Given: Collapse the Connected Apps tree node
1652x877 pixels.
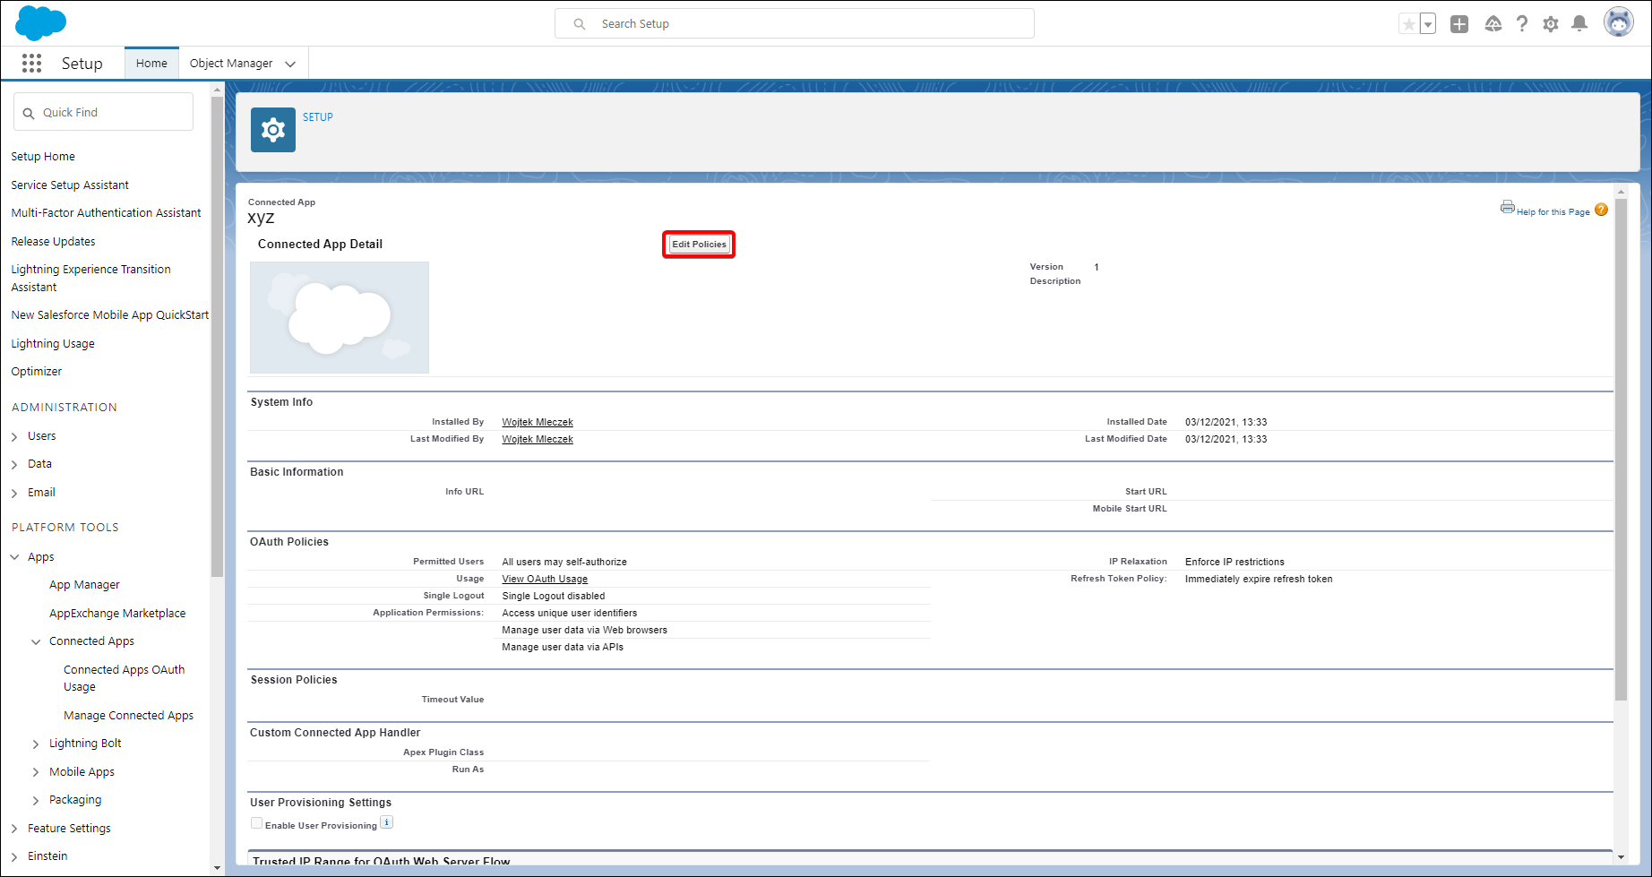Looking at the screenshot, I should pyautogui.click(x=36, y=641).
